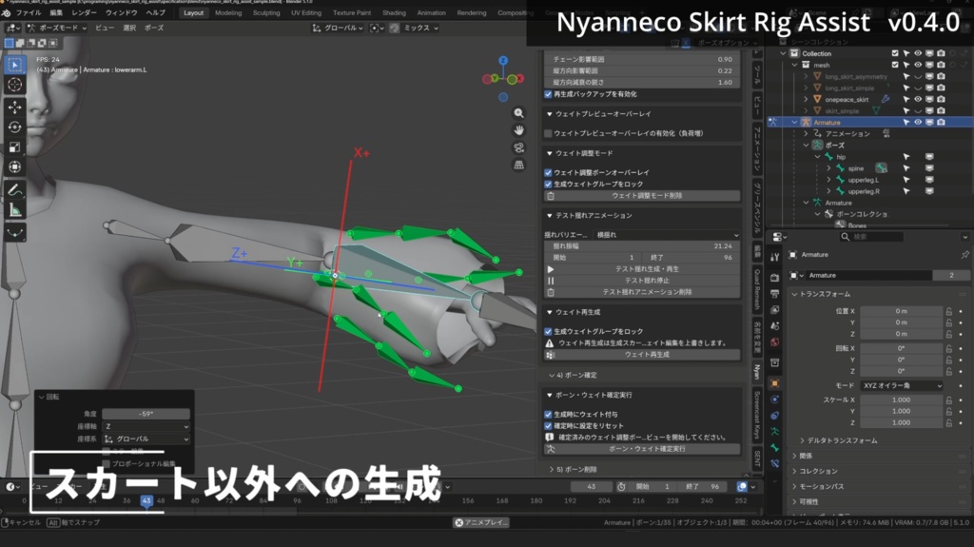Toggle 確定時に設定をリセット checkbox
974x547 pixels.
pyautogui.click(x=548, y=426)
